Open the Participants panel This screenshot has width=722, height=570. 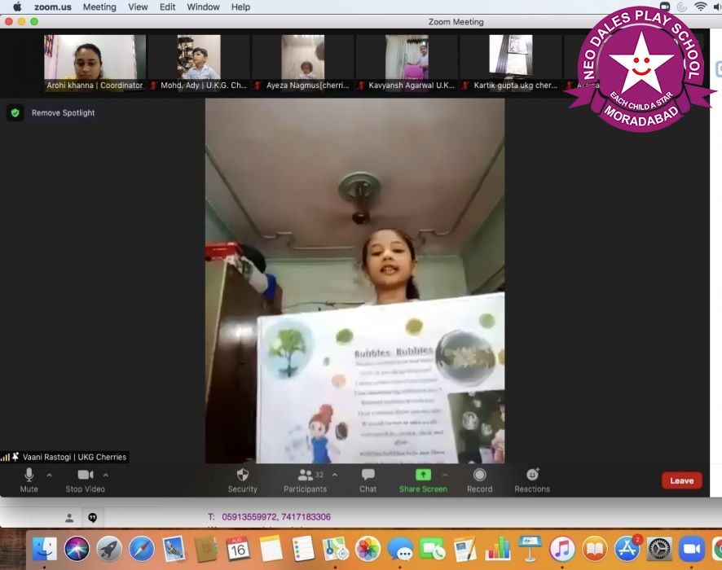click(x=306, y=480)
